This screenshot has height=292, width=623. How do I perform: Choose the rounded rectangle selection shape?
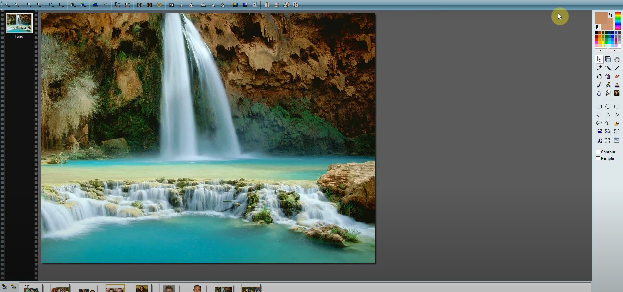617,106
